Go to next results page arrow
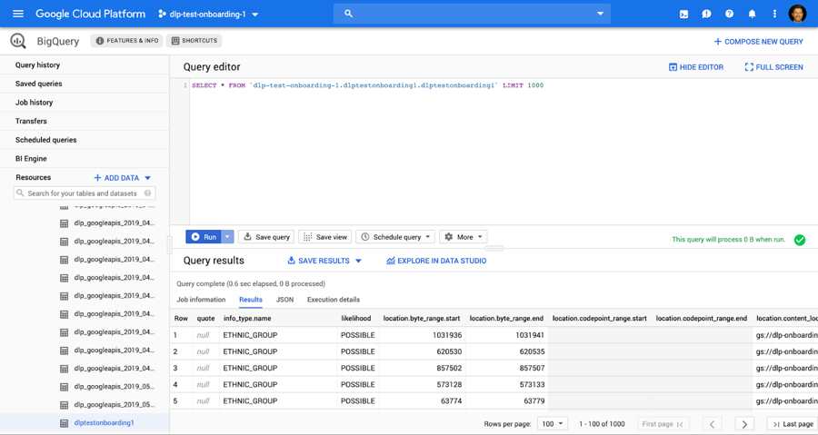818x435 pixels. [x=744, y=424]
